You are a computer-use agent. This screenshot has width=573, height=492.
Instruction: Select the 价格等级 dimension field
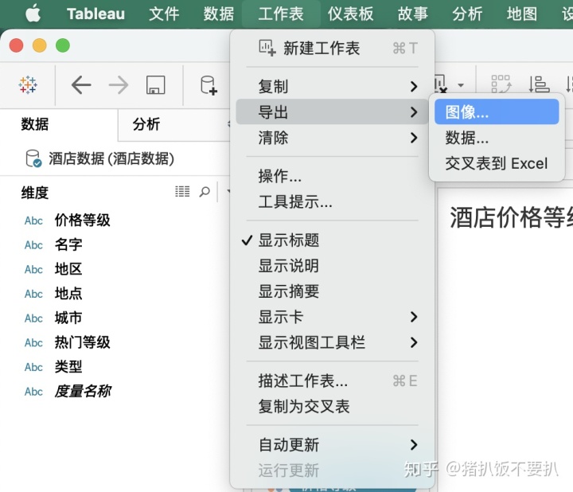coord(82,221)
